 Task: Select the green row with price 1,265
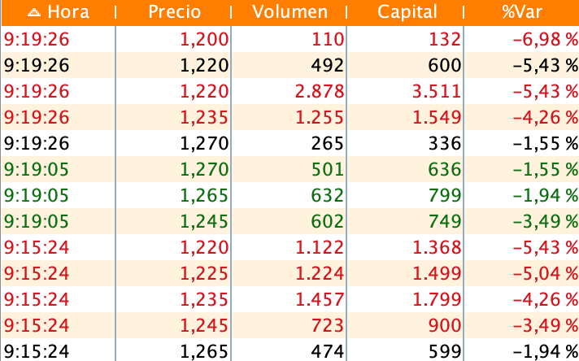point(290,195)
